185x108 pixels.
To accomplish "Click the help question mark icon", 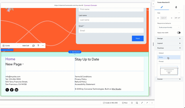I will coord(38,46).
